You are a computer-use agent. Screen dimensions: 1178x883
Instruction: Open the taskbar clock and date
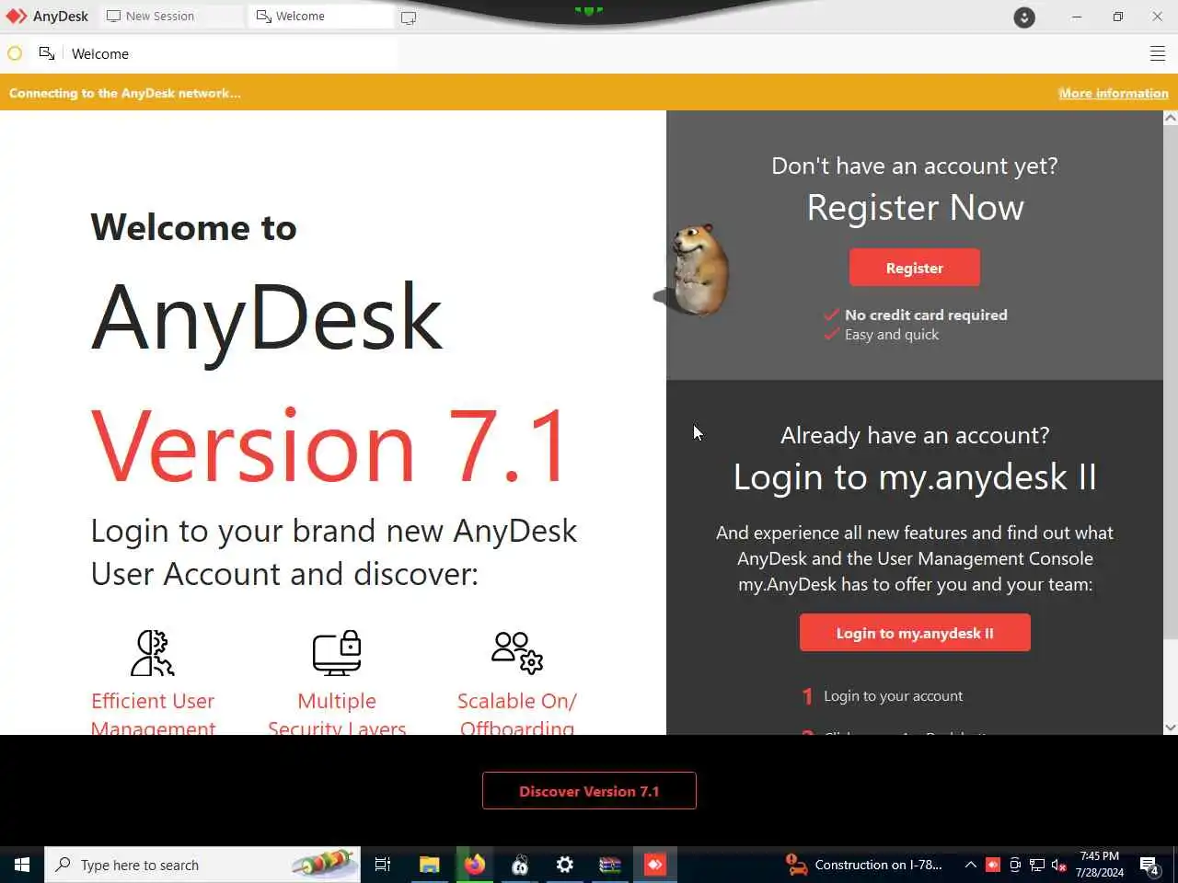1100,865
